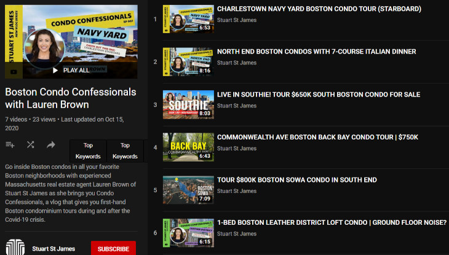The height and width of the screenshot is (255, 449).
Task: Share the playlist using arrow icon
Action: click(51, 145)
